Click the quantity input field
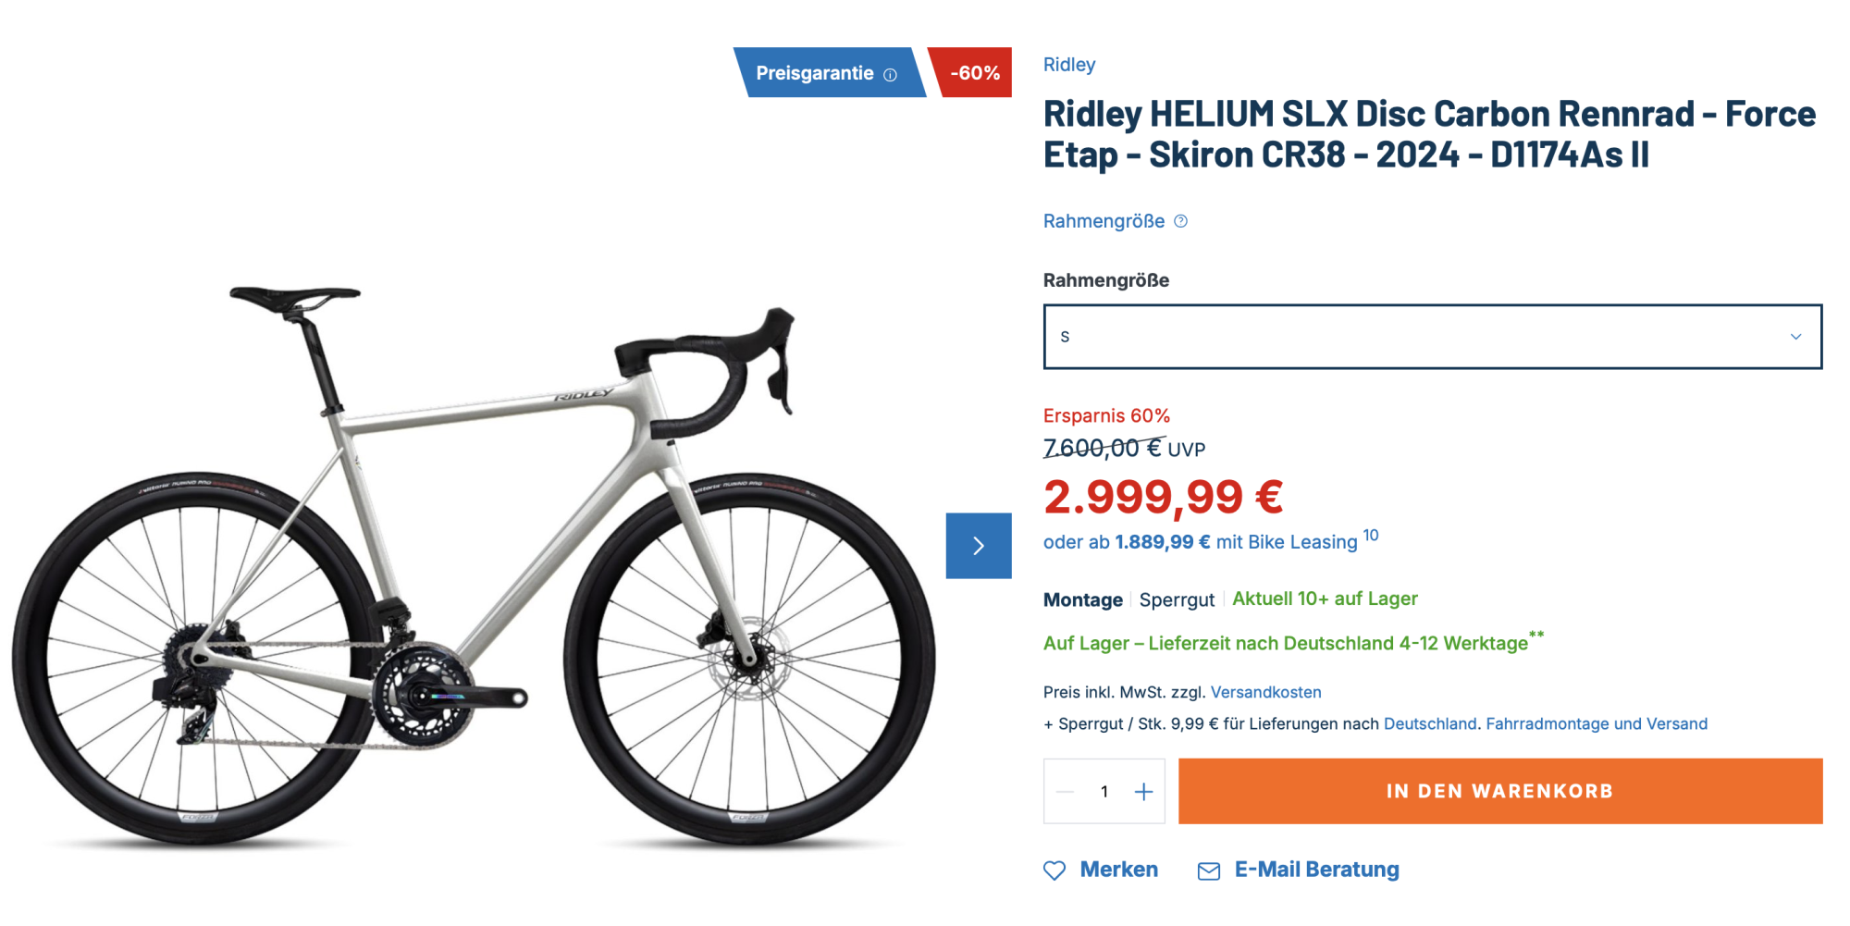The height and width of the screenshot is (926, 1850). pos(1104,792)
